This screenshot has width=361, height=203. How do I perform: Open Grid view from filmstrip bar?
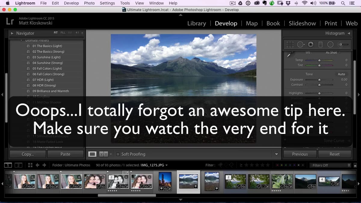coord(30,165)
